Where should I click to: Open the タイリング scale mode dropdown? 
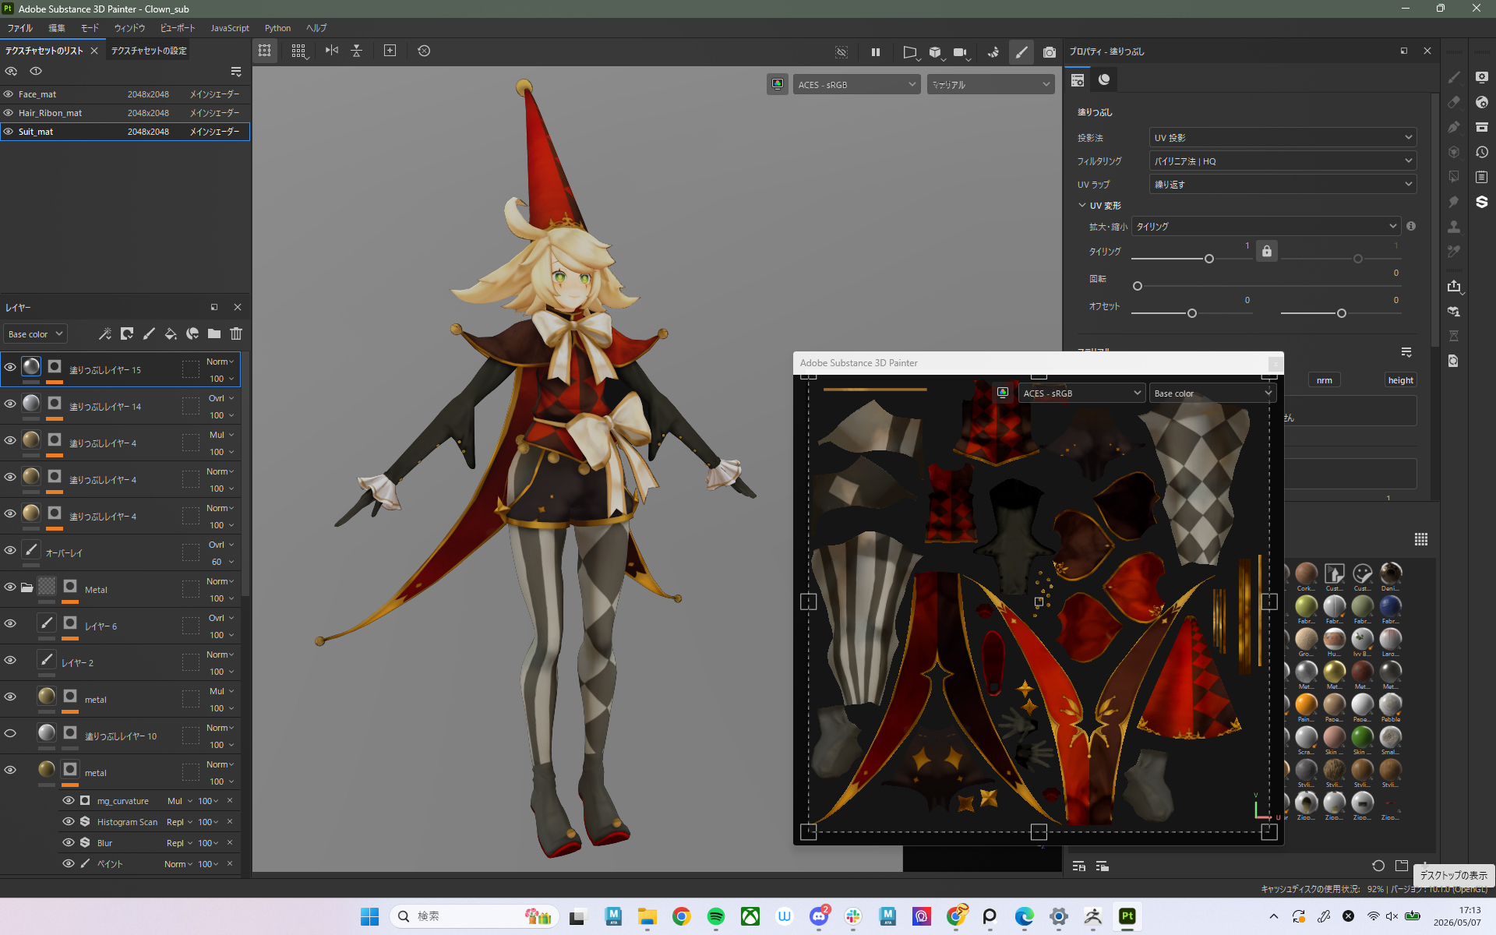(1265, 226)
